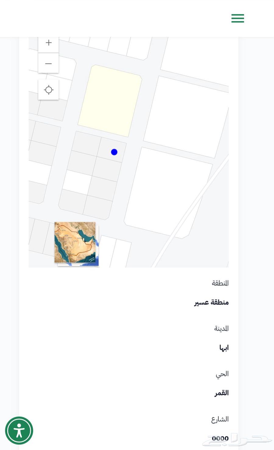Zoom in using the map plus button
Image resolution: width=274 pixels, height=450 pixels.
pyautogui.click(x=48, y=43)
